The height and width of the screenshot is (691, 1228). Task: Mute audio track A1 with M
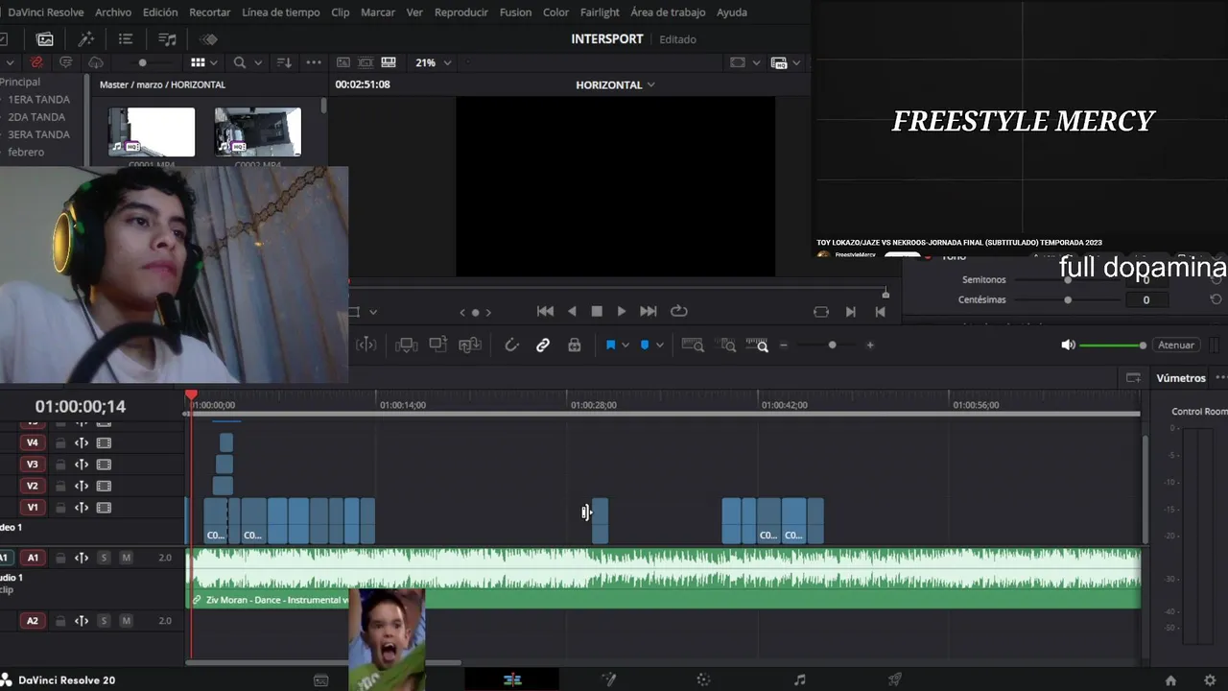pos(126,558)
